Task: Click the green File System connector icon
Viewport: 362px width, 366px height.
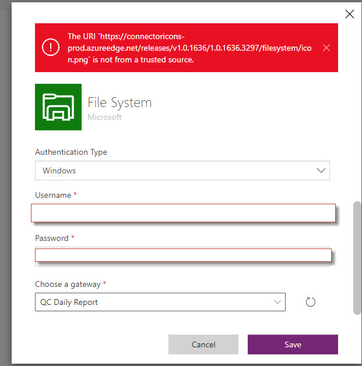Action: (58, 107)
